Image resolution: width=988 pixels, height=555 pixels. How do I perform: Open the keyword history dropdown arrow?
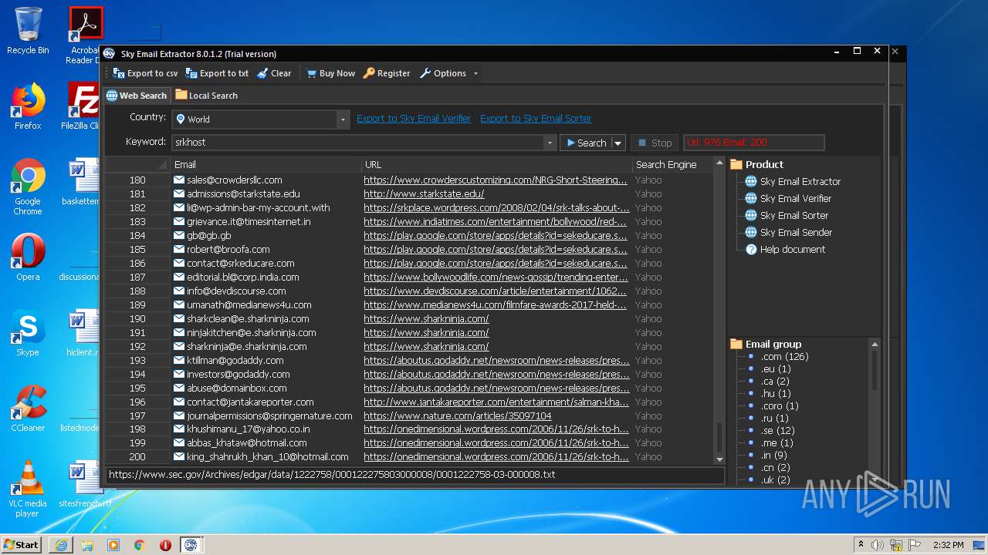coord(550,143)
